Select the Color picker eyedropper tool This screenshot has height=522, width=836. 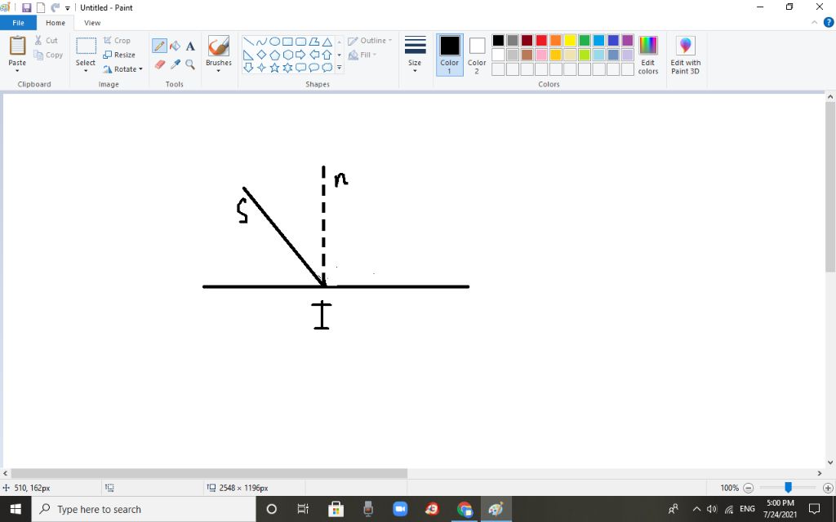[x=175, y=64]
